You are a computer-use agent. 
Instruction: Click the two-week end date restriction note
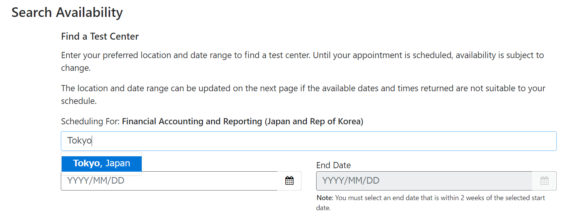[x=439, y=198]
